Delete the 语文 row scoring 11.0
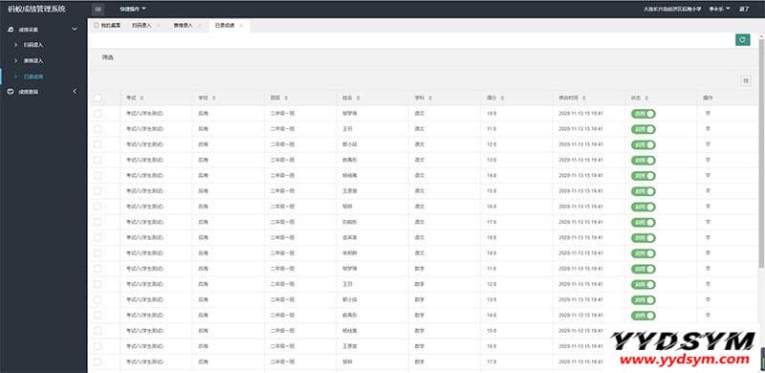Screen dimensions: 765x373 click(708, 129)
